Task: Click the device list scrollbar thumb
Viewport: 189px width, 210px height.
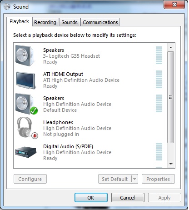Action: click(x=171, y=97)
